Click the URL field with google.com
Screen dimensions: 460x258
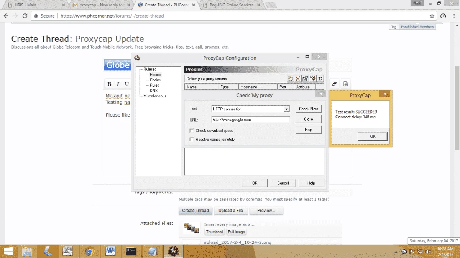click(x=251, y=120)
